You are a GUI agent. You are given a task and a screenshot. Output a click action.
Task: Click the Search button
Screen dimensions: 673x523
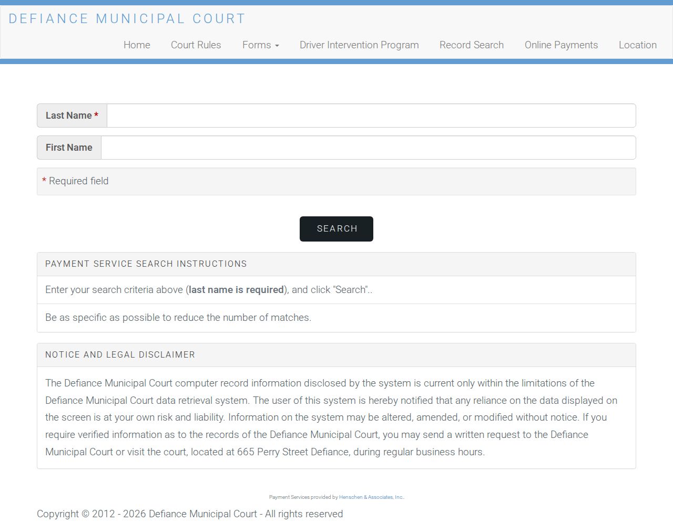pyautogui.click(x=336, y=229)
